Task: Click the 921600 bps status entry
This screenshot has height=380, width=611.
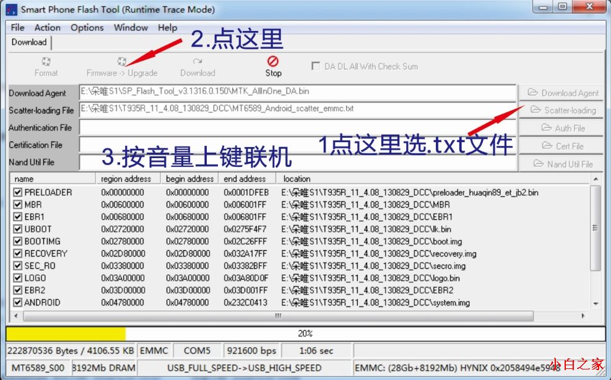Action: [x=252, y=350]
